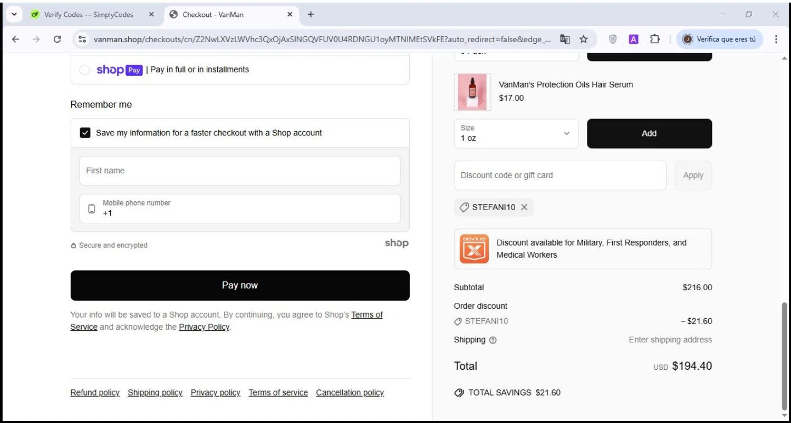Click the Subtotal $216.00 value
The height and width of the screenshot is (423, 791).
tap(697, 288)
